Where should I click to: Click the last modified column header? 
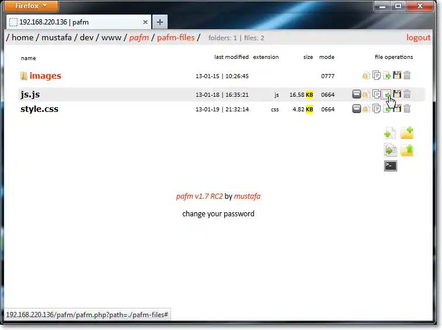pyautogui.click(x=231, y=57)
